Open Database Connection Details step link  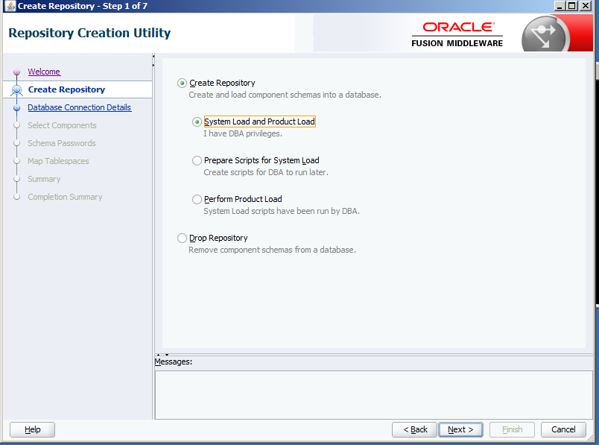point(79,107)
